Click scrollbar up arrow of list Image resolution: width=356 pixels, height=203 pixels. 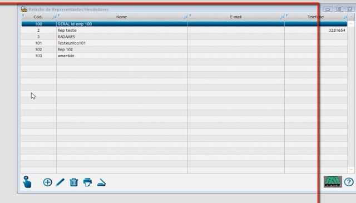(351, 23)
